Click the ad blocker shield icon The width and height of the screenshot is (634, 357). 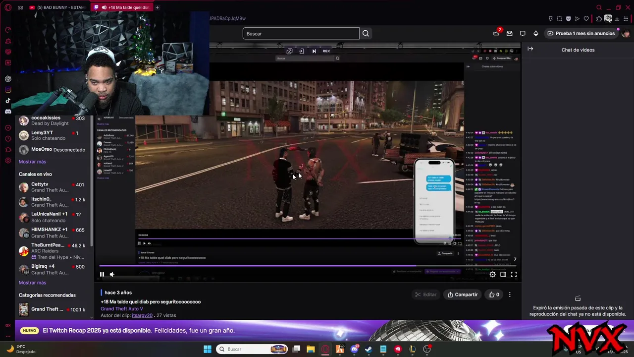coord(569,19)
